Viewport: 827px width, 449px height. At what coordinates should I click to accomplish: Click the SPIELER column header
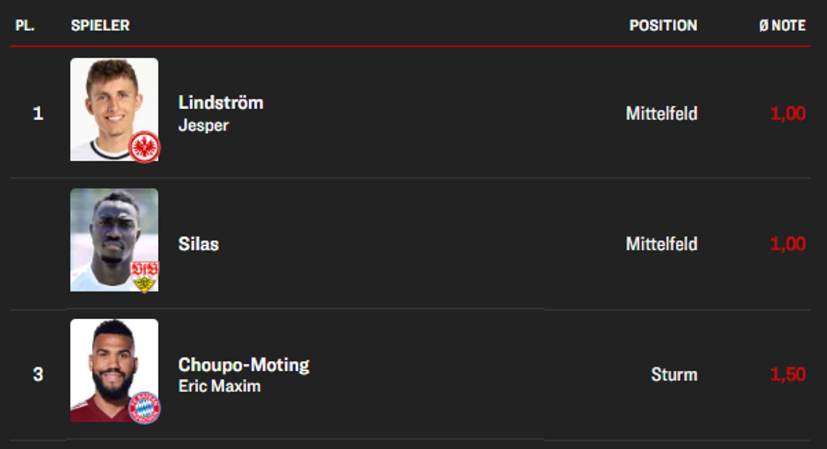point(100,25)
